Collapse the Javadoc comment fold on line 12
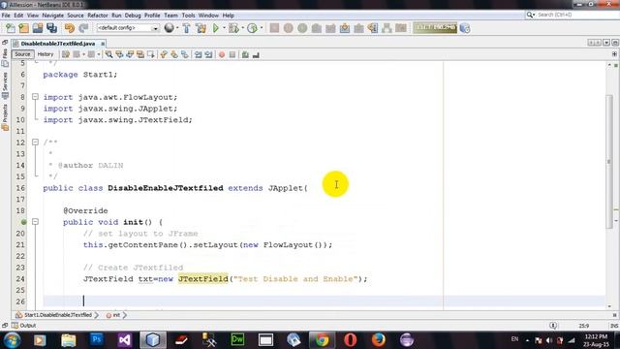Screen dimensions: 620x349 click(x=35, y=142)
